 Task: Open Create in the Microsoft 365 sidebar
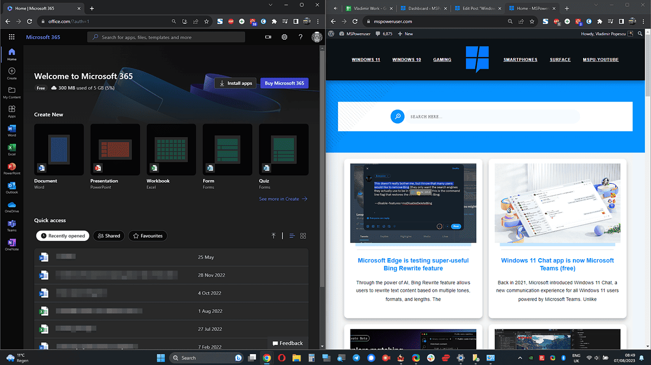[12, 74]
